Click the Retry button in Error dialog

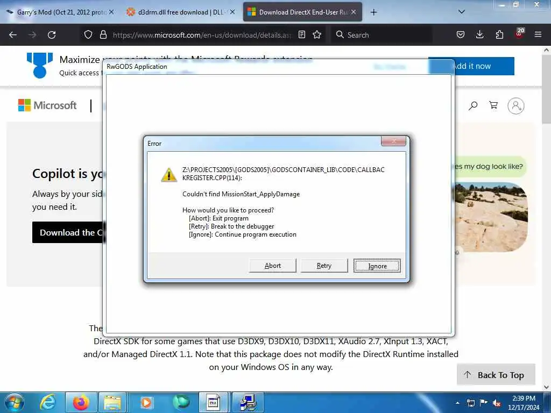coord(324,266)
